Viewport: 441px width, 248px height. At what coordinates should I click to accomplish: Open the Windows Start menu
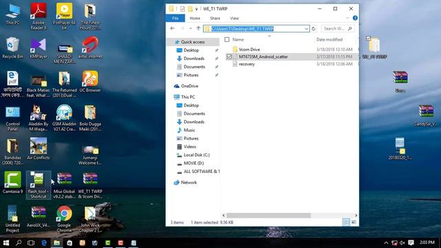6,242
